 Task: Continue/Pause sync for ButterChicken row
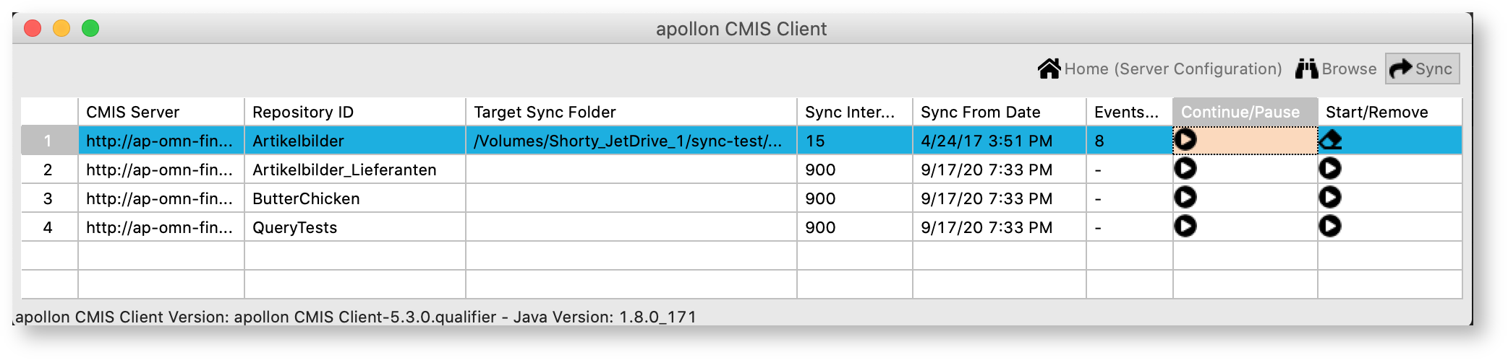tap(1185, 197)
